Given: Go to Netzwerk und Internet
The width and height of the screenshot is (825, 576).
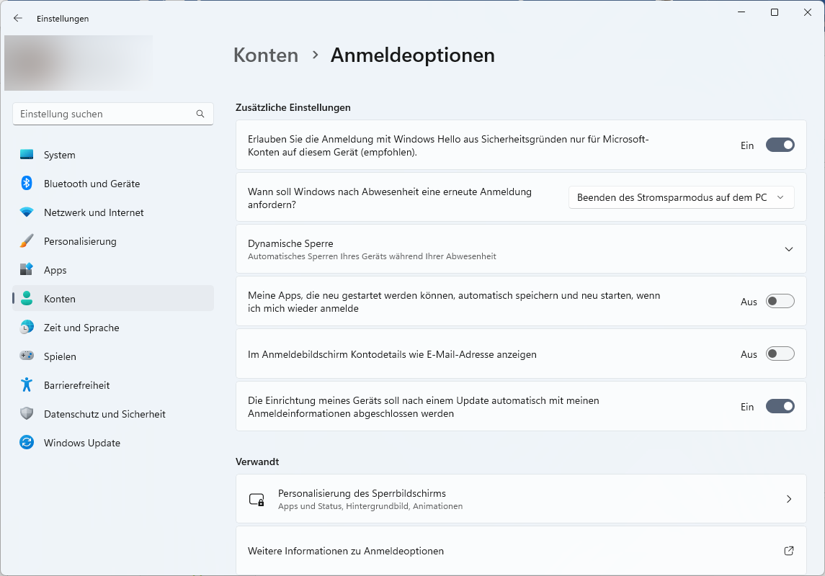Looking at the screenshot, I should point(113,212).
